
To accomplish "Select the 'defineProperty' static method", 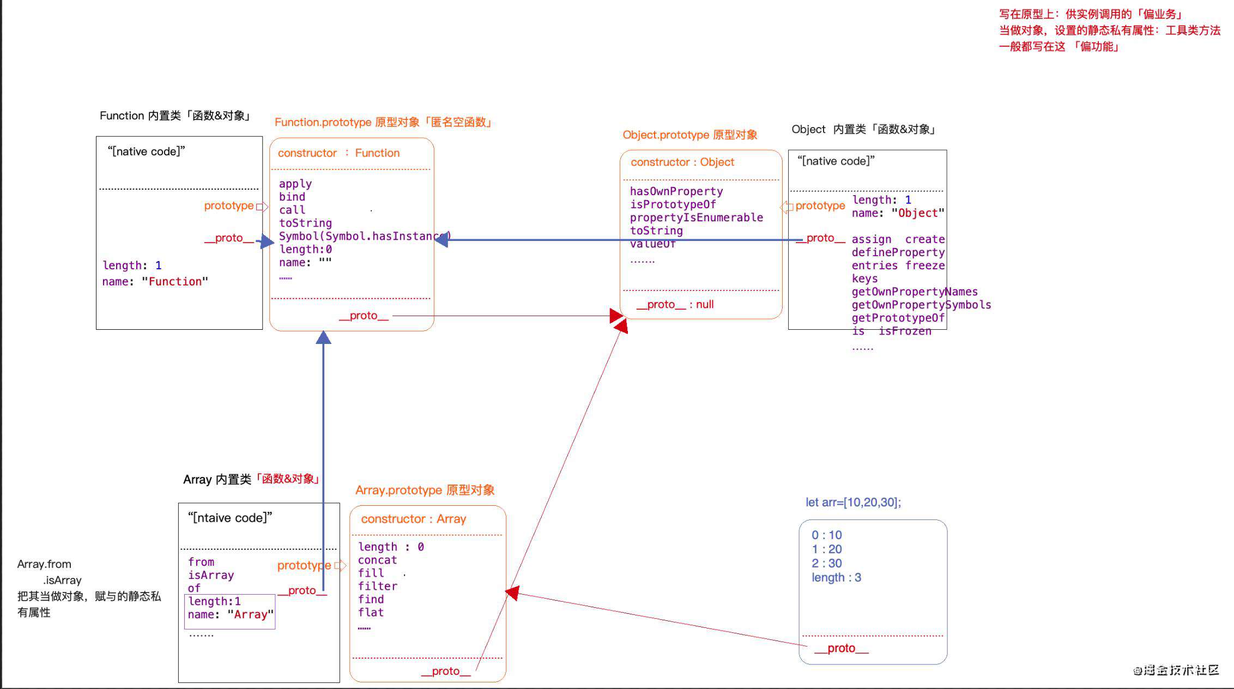I will (898, 252).
